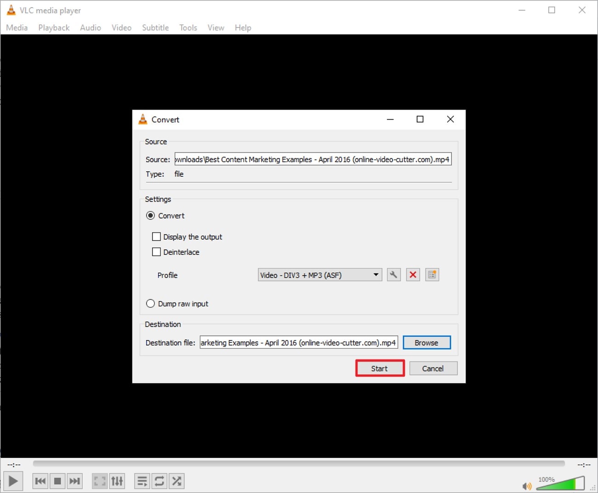Toggle fullscreen mode icon
The width and height of the screenshot is (598, 493).
(99, 481)
